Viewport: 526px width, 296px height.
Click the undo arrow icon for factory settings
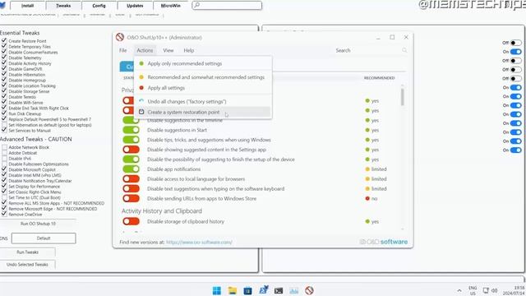141,101
